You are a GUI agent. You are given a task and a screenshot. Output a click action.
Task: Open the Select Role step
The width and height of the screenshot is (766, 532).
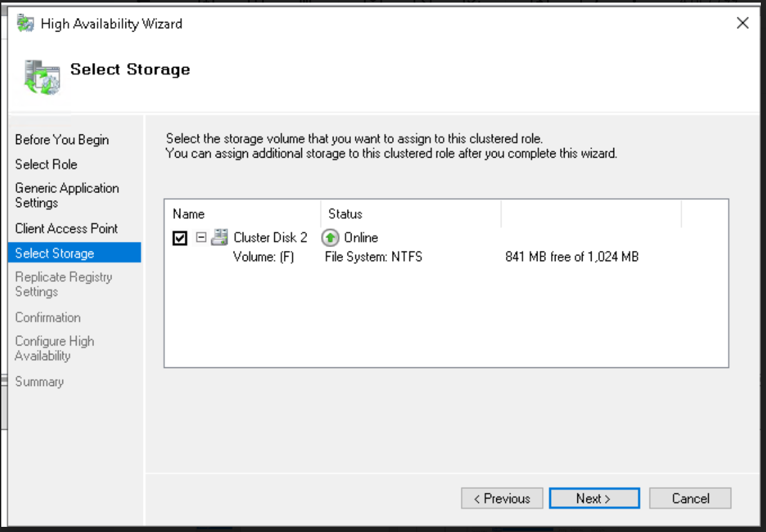click(46, 164)
